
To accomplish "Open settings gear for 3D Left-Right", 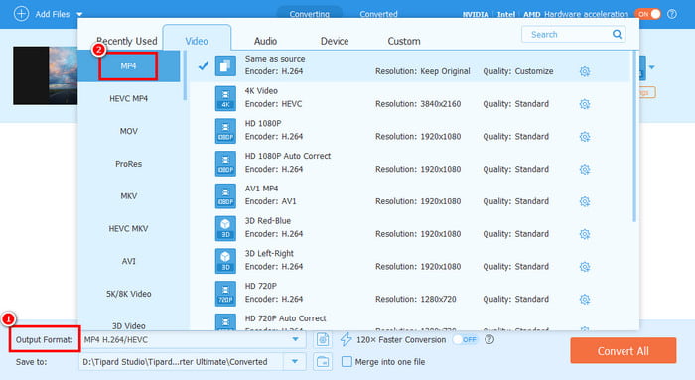I will point(585,266).
